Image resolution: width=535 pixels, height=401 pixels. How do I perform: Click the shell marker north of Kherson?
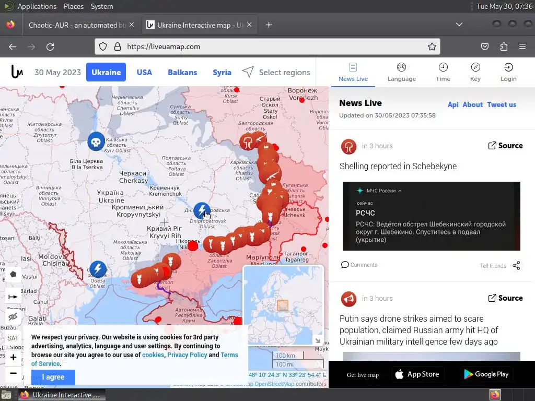coord(171,262)
